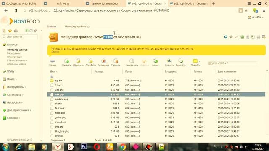Image resolution: width=269 pixels, height=151 pixels.
Task: Select checkbox for flood.php file
Action: [52, 113]
